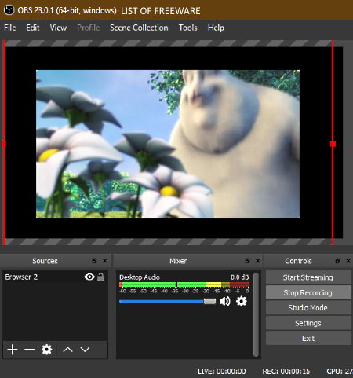Open source properties gear icon
This screenshot has width=353, height=378.
pyautogui.click(x=46, y=350)
